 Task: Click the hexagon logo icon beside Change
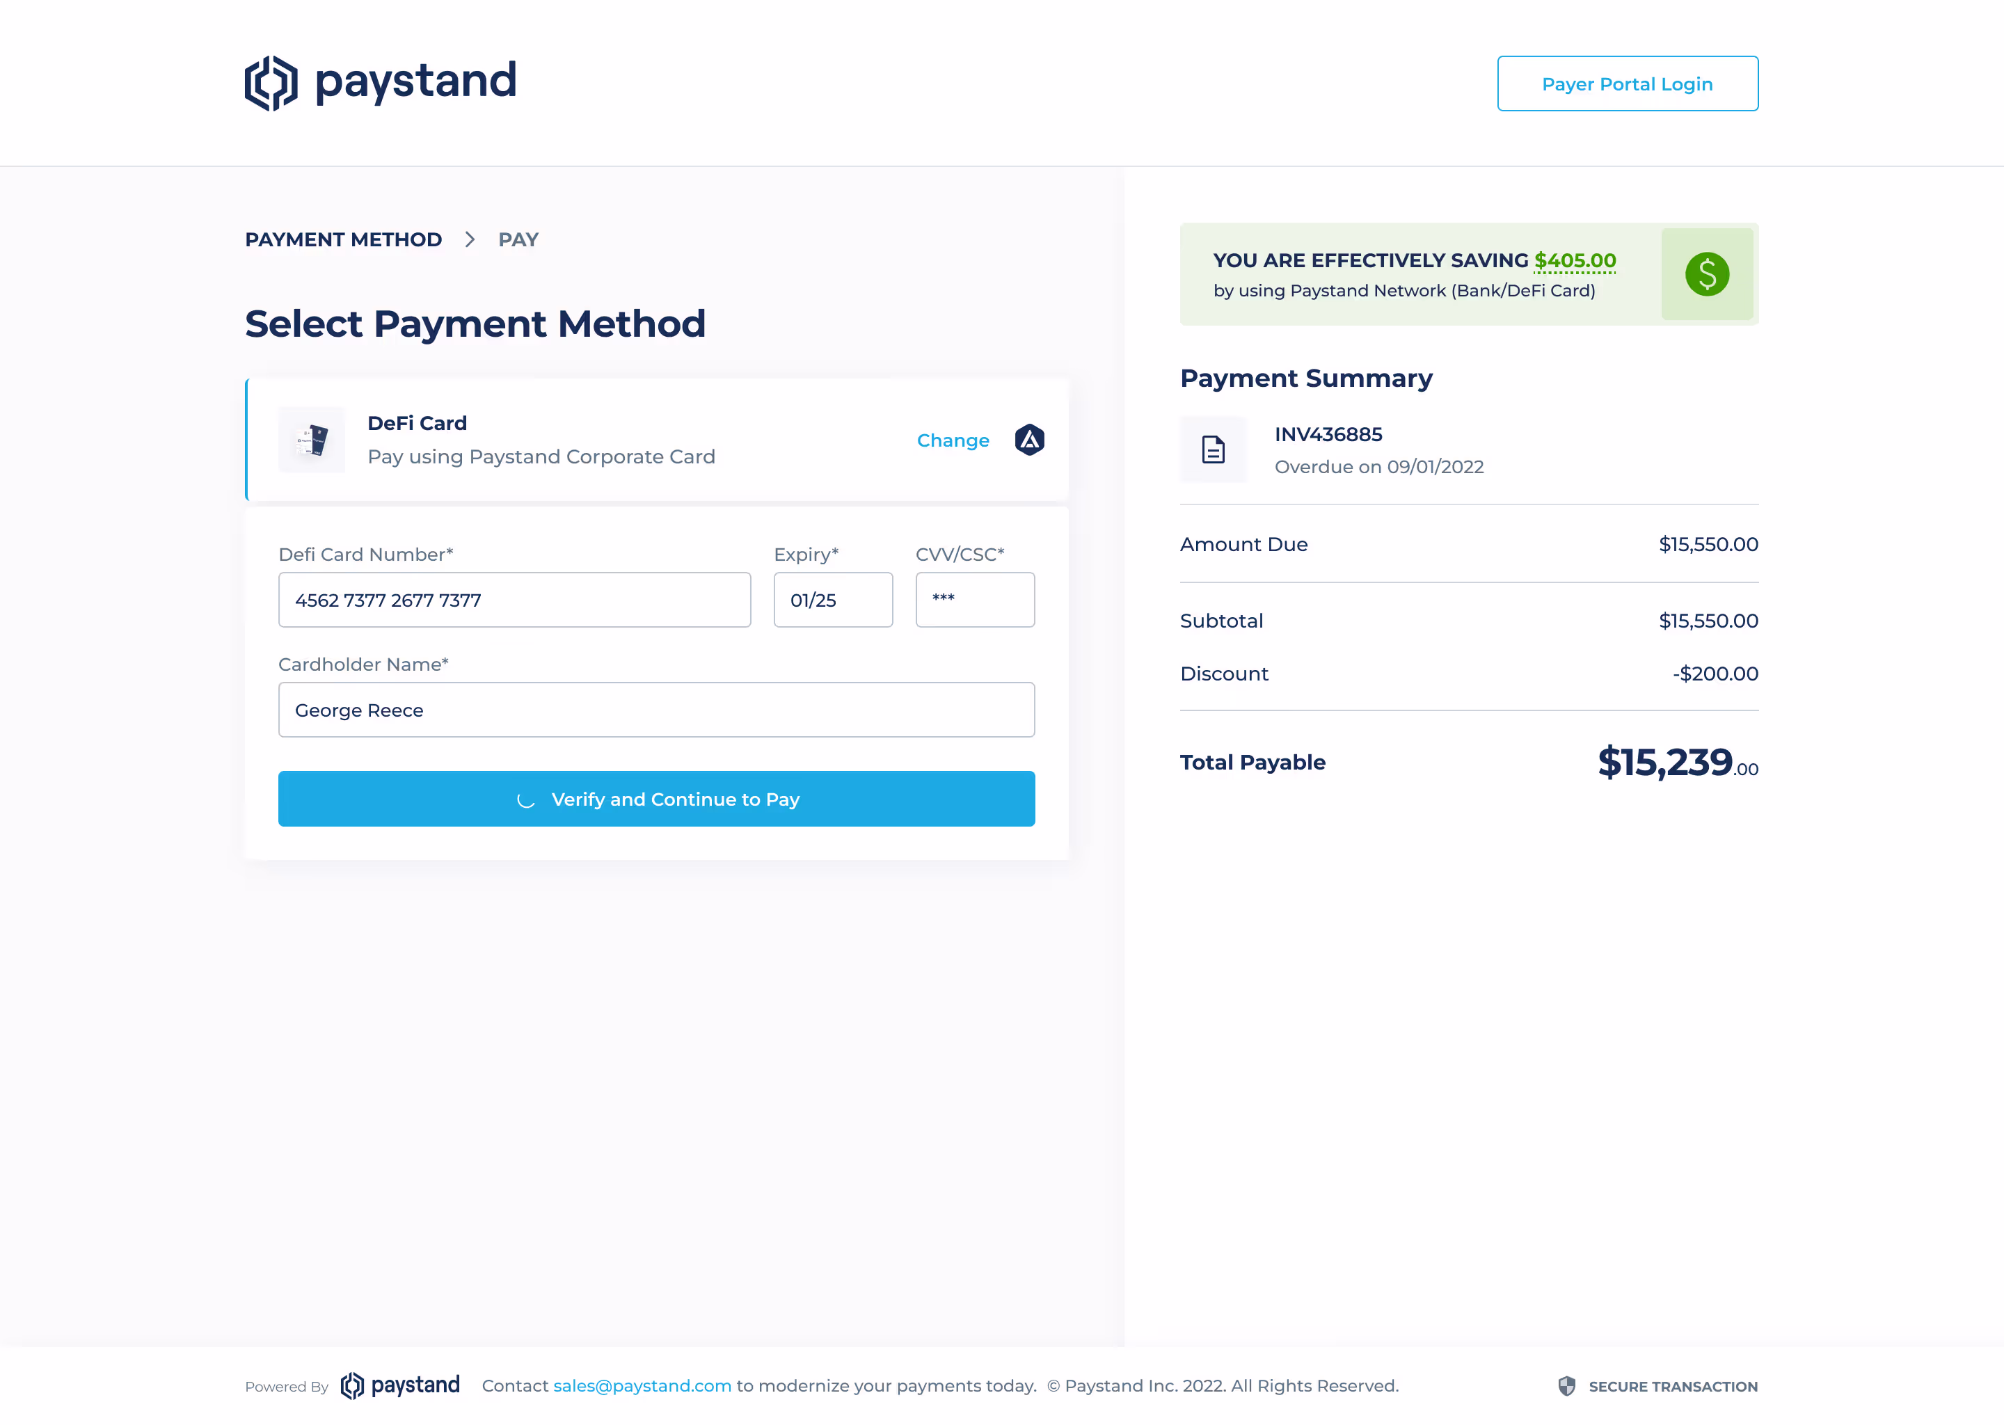[x=1028, y=440]
